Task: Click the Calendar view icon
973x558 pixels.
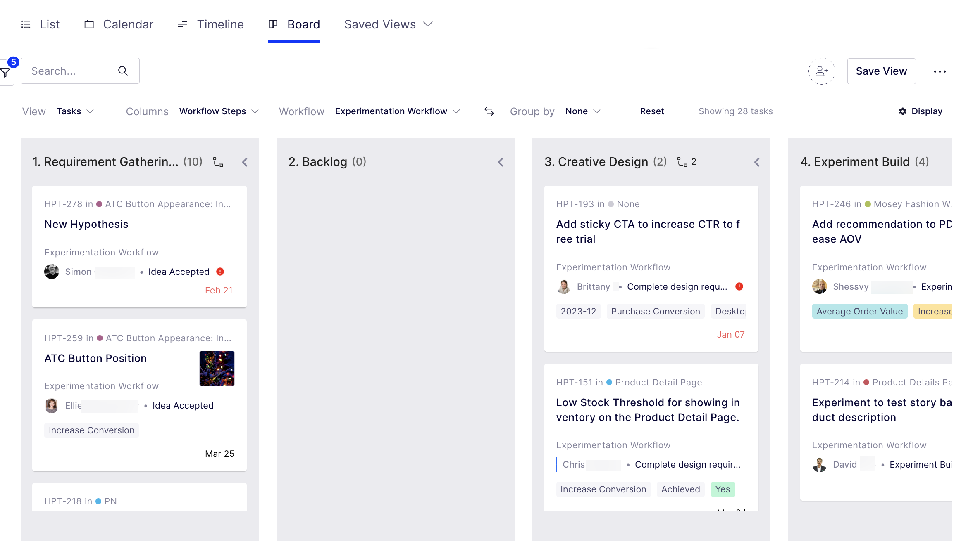Action: click(x=89, y=24)
